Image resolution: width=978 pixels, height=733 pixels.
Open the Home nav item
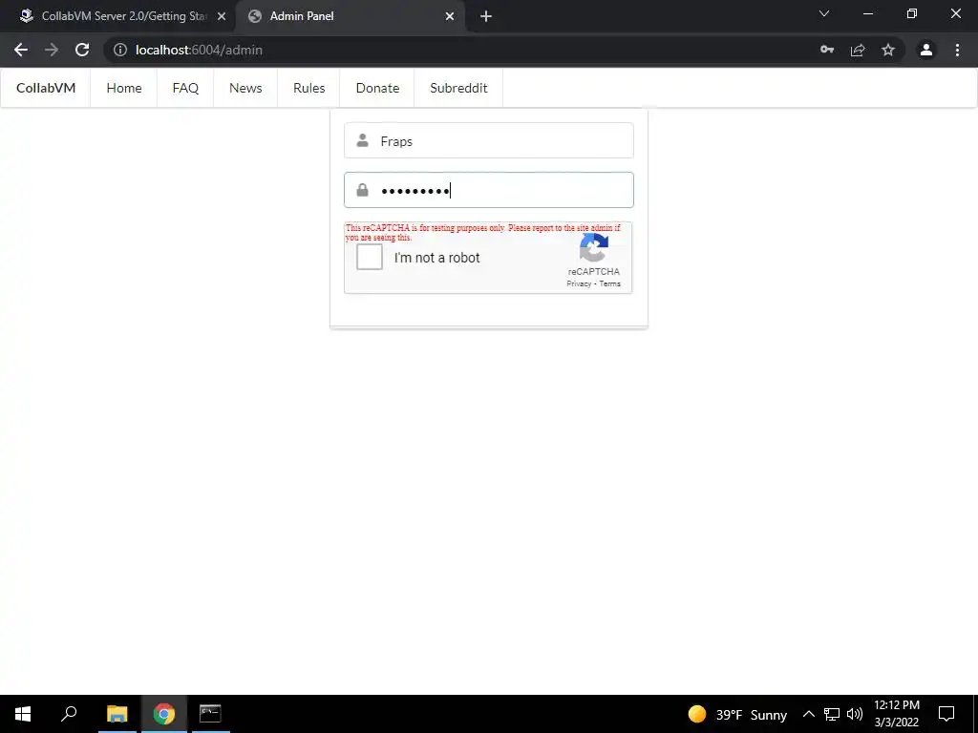[x=124, y=88]
